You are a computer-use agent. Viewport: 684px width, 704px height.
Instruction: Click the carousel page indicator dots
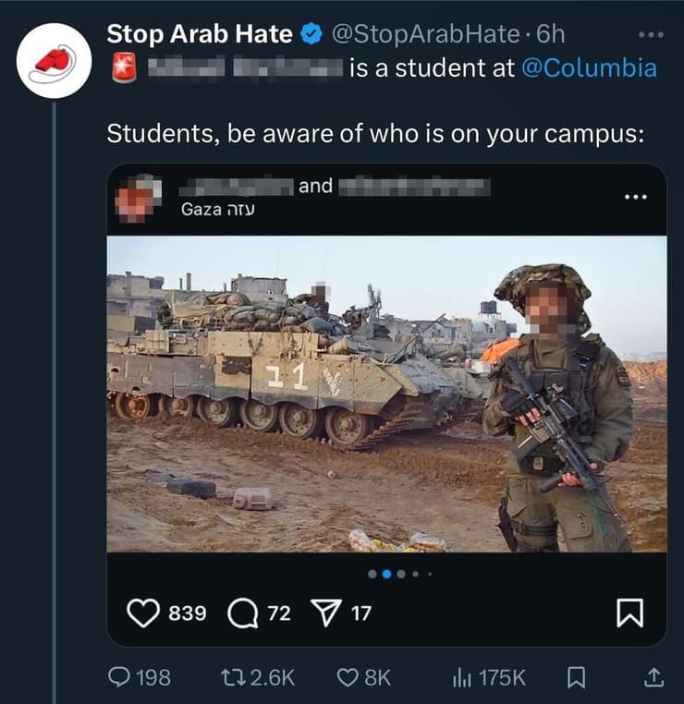399,574
